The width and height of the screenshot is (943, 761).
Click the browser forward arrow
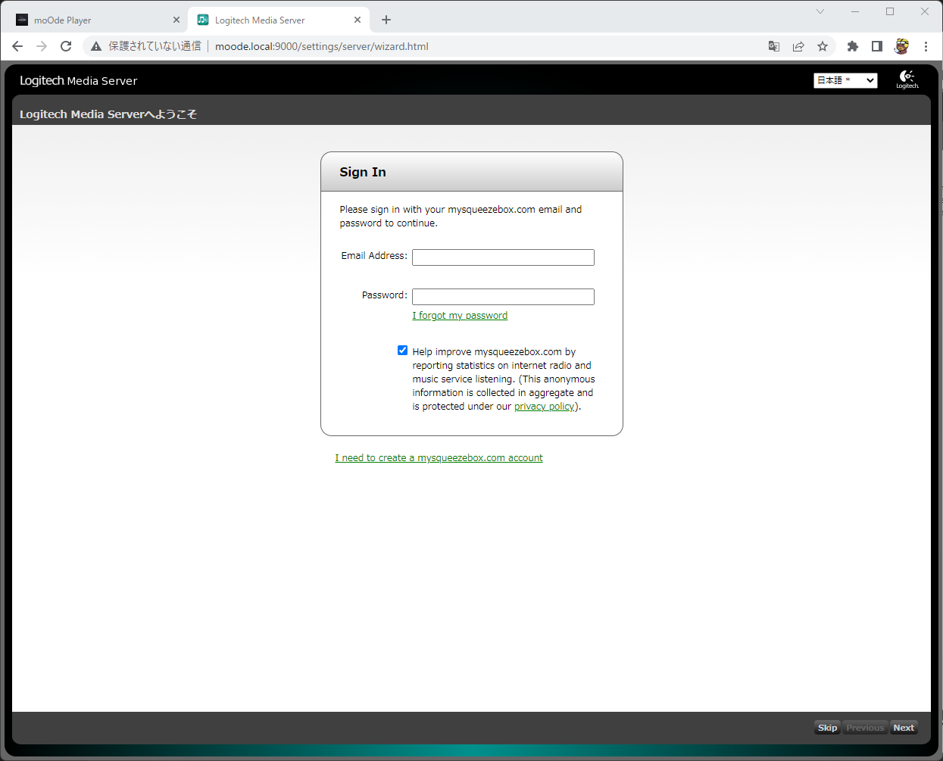[42, 46]
